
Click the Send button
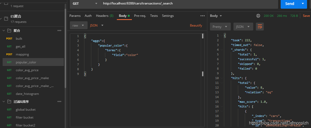pos(290,4)
